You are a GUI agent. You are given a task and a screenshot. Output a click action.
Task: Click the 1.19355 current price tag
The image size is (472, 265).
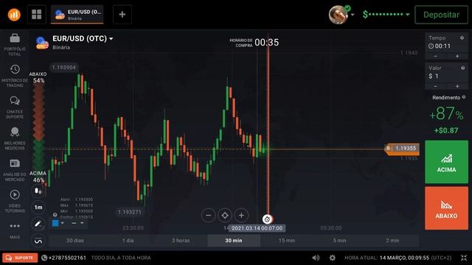coord(403,149)
